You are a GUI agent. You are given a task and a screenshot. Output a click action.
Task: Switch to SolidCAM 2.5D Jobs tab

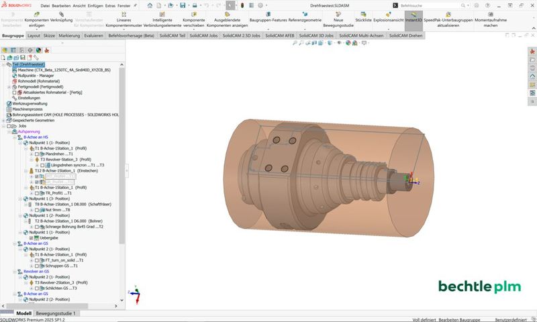[241, 36]
